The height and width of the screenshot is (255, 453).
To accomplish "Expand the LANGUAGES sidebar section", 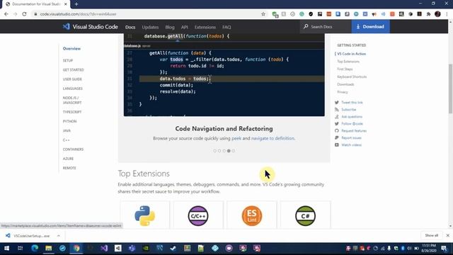I will (72, 89).
